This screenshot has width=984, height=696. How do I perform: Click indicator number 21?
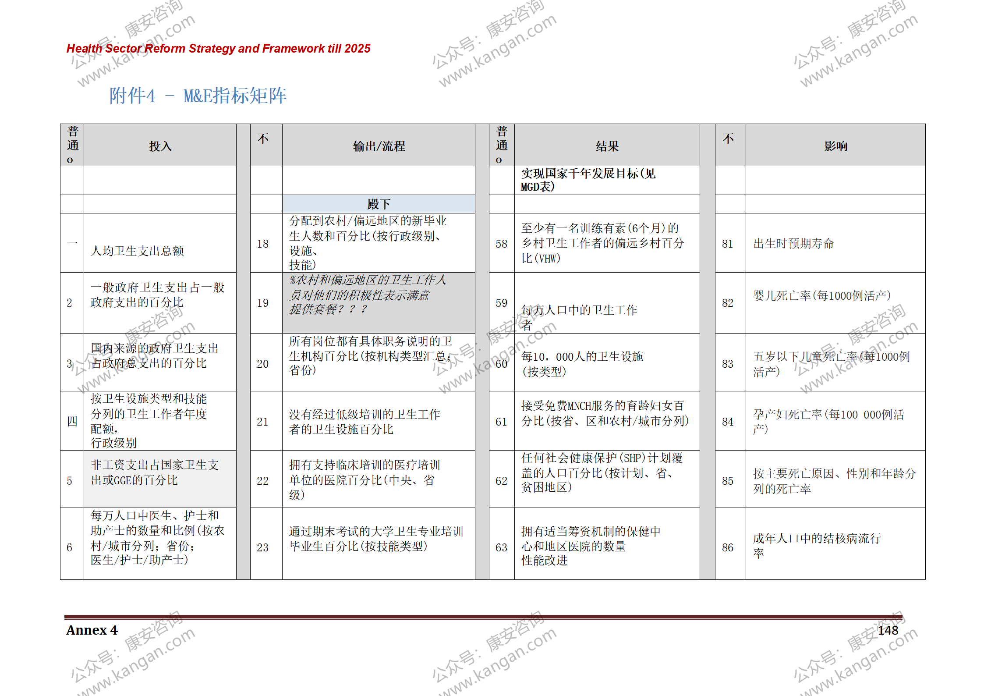click(x=263, y=422)
